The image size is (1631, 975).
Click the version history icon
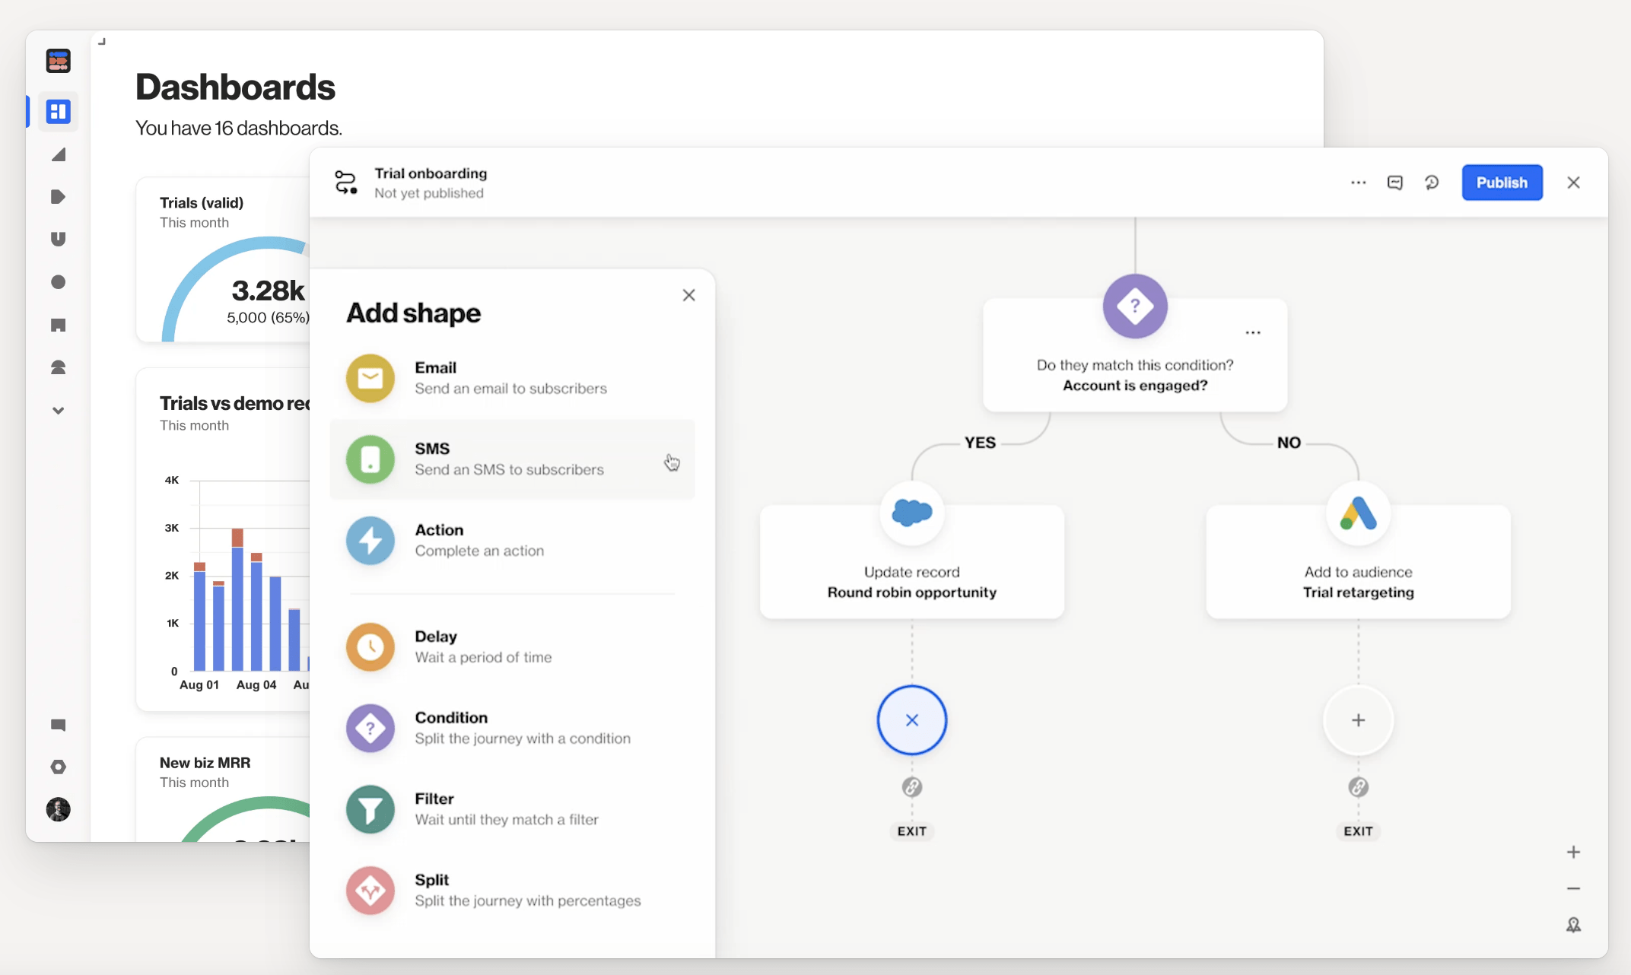click(1432, 183)
